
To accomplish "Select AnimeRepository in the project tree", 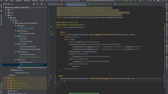I will click(x=29, y=55).
